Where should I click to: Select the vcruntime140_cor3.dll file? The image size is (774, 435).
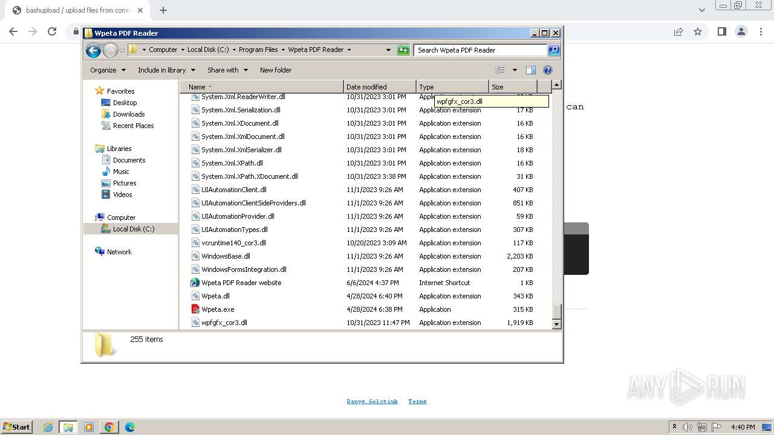pos(233,243)
